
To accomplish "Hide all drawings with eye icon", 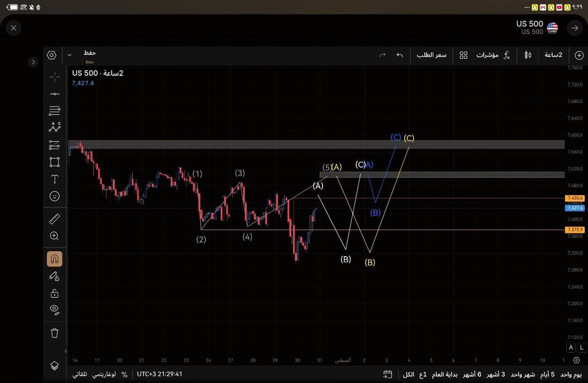I will 54,310.
